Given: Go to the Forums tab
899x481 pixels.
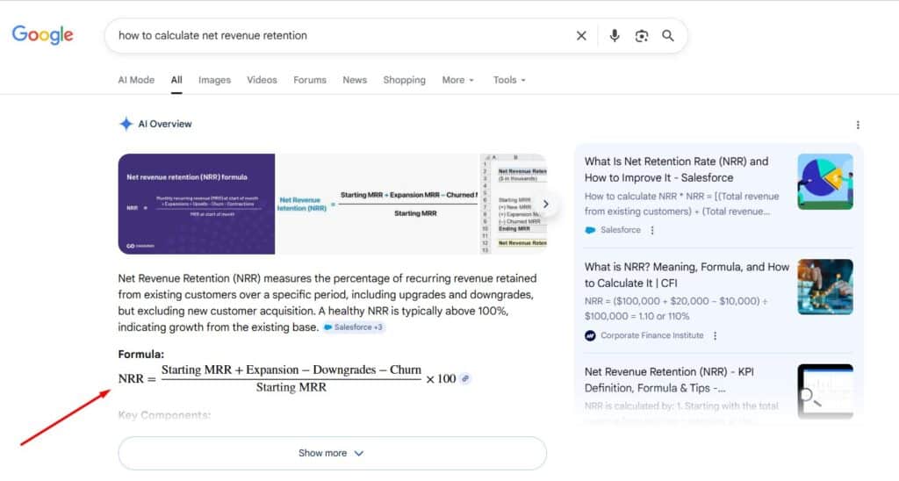Looking at the screenshot, I should (x=310, y=80).
